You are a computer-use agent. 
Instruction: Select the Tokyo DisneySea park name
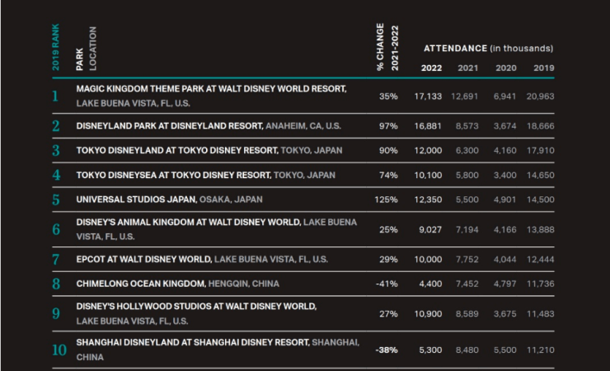(176, 176)
